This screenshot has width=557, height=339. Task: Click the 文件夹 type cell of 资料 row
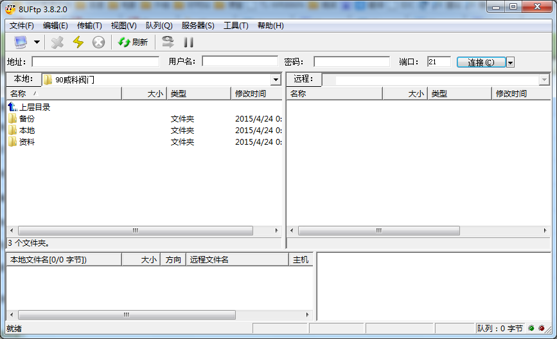(x=182, y=142)
